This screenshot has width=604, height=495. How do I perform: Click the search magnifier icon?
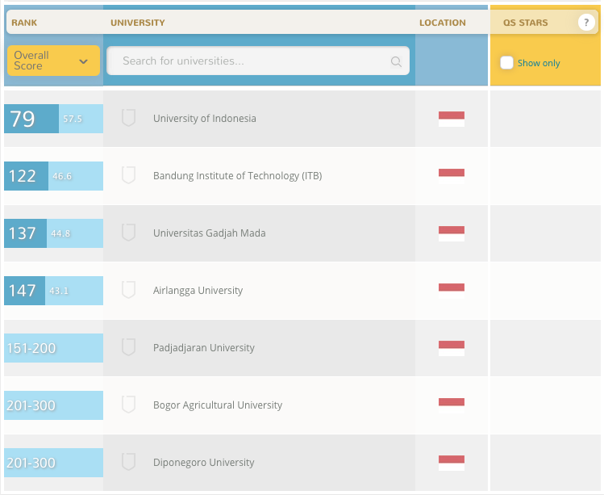pos(396,61)
